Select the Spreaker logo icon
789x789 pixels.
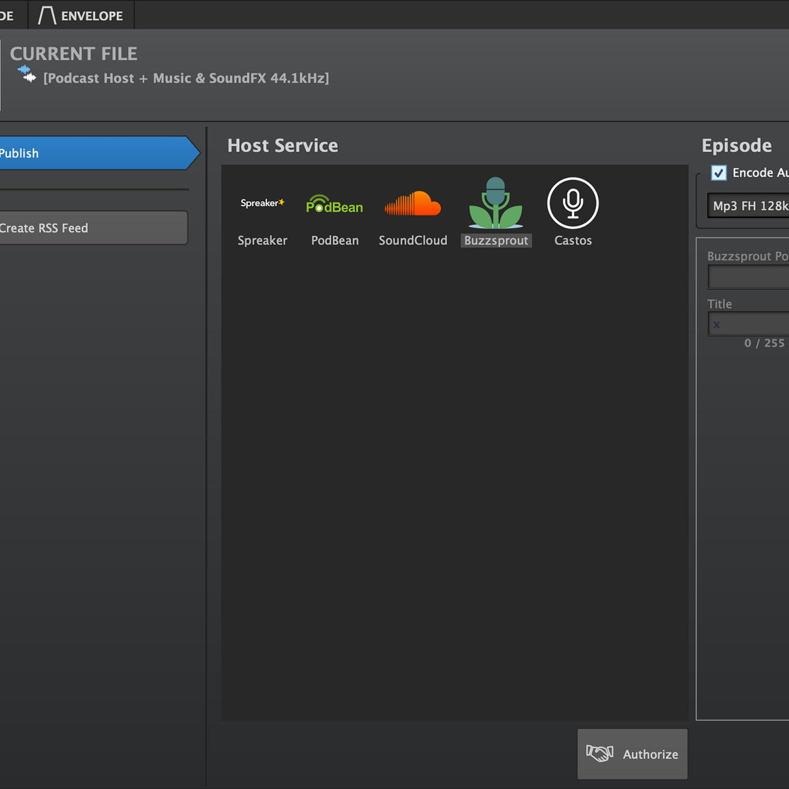pyautogui.click(x=262, y=203)
